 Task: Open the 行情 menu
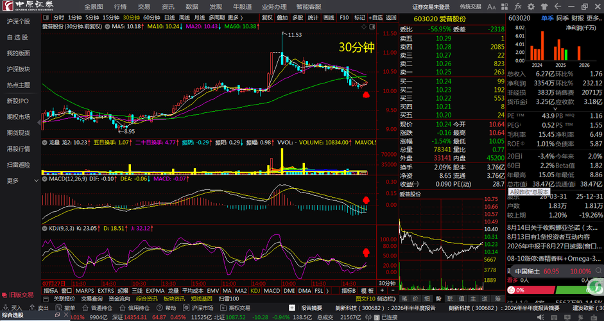tap(120, 6)
